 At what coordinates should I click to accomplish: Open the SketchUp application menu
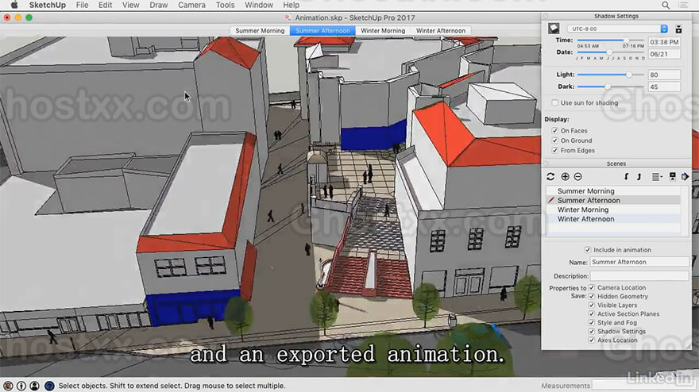47,5
